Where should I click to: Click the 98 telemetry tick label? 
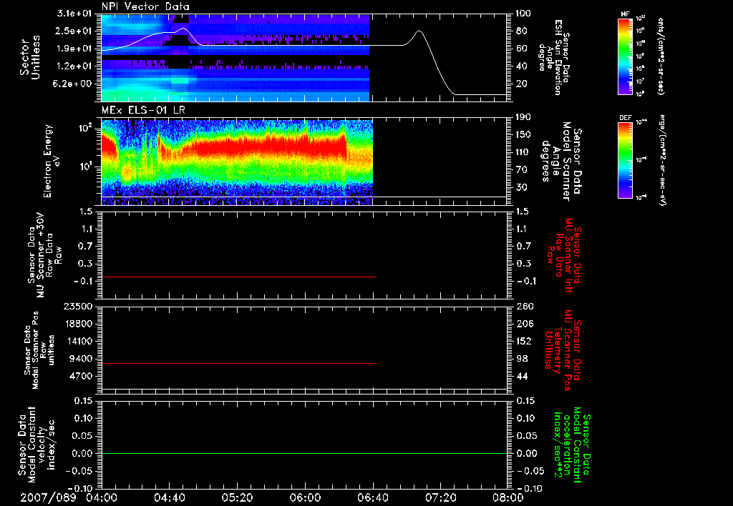click(x=522, y=359)
